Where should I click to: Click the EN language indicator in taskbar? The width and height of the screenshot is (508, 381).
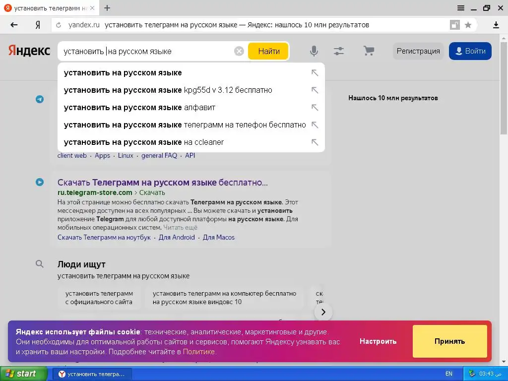click(448, 374)
